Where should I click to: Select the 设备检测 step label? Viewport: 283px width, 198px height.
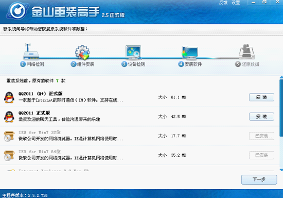coord(137,64)
